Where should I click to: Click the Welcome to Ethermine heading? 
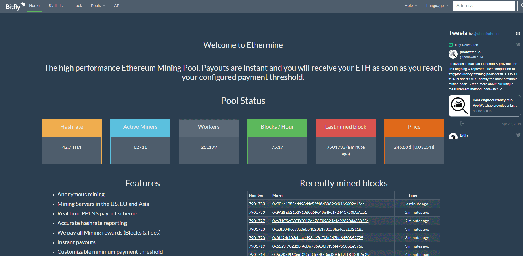tap(243, 45)
